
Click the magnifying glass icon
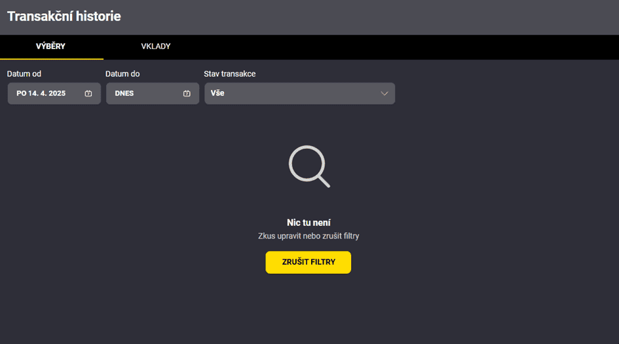309,166
